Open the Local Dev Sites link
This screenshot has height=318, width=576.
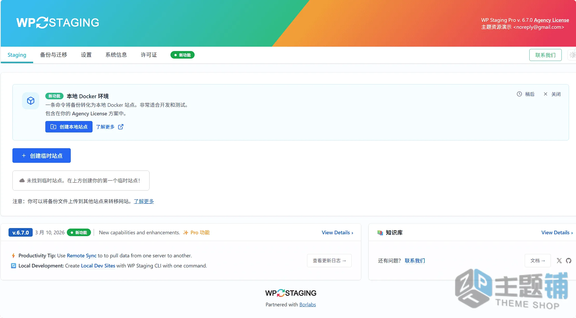click(98, 266)
